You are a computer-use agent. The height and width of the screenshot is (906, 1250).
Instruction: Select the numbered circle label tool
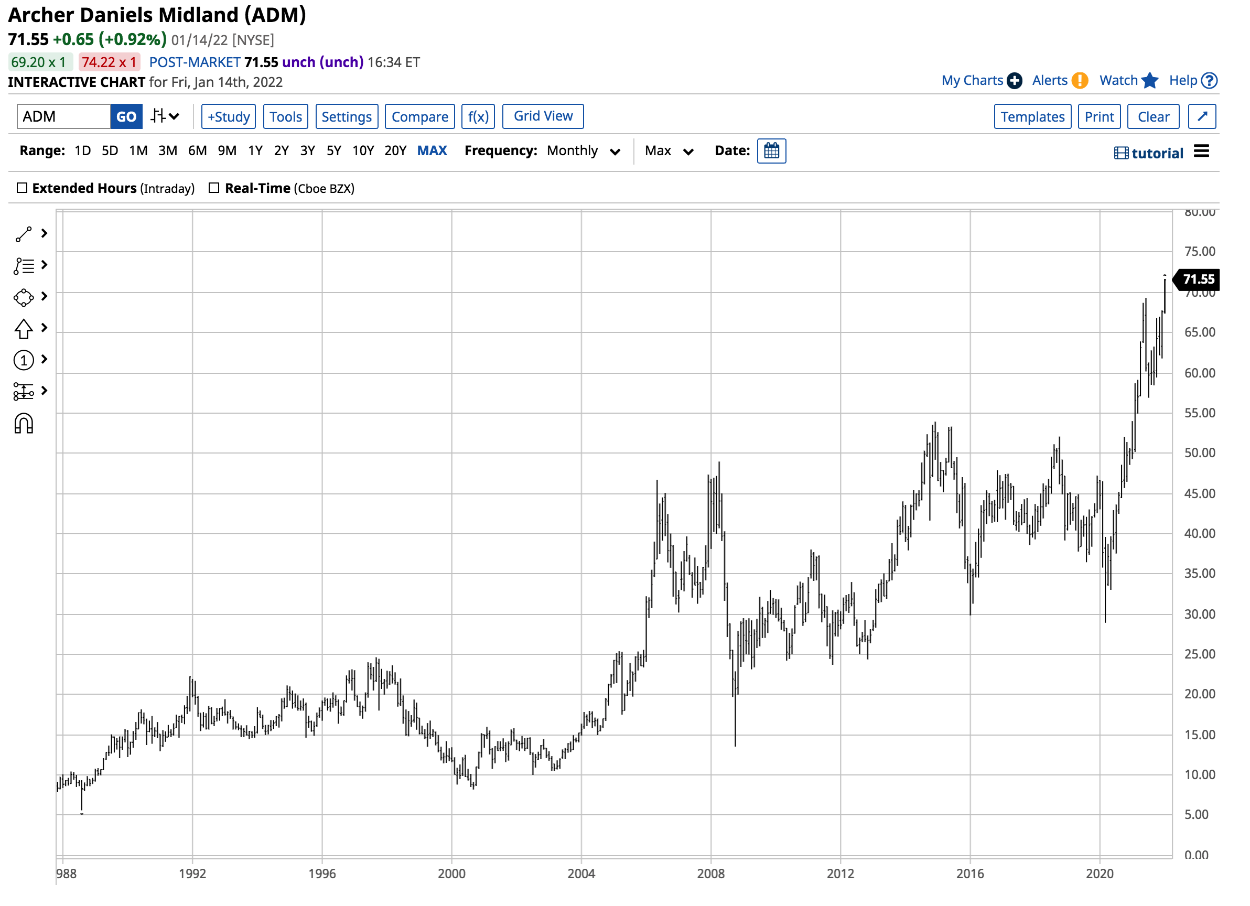[x=24, y=361]
